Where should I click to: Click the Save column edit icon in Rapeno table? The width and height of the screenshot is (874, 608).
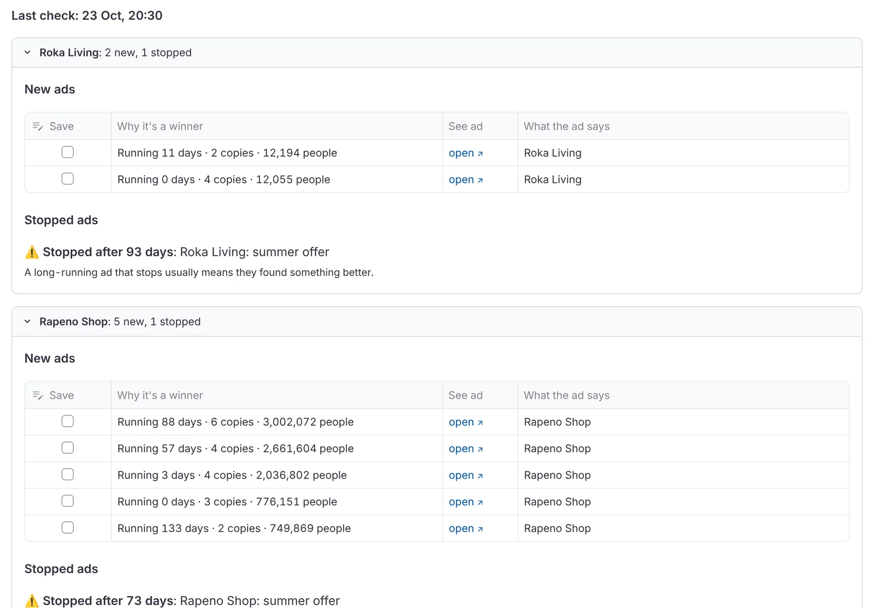coord(38,396)
